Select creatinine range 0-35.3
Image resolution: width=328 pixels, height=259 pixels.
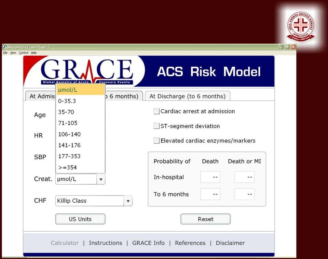coord(80,101)
